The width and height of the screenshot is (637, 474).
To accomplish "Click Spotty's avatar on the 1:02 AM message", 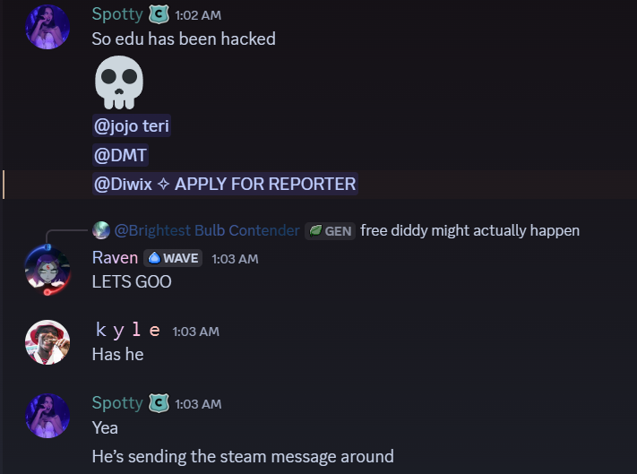I will point(47,27).
